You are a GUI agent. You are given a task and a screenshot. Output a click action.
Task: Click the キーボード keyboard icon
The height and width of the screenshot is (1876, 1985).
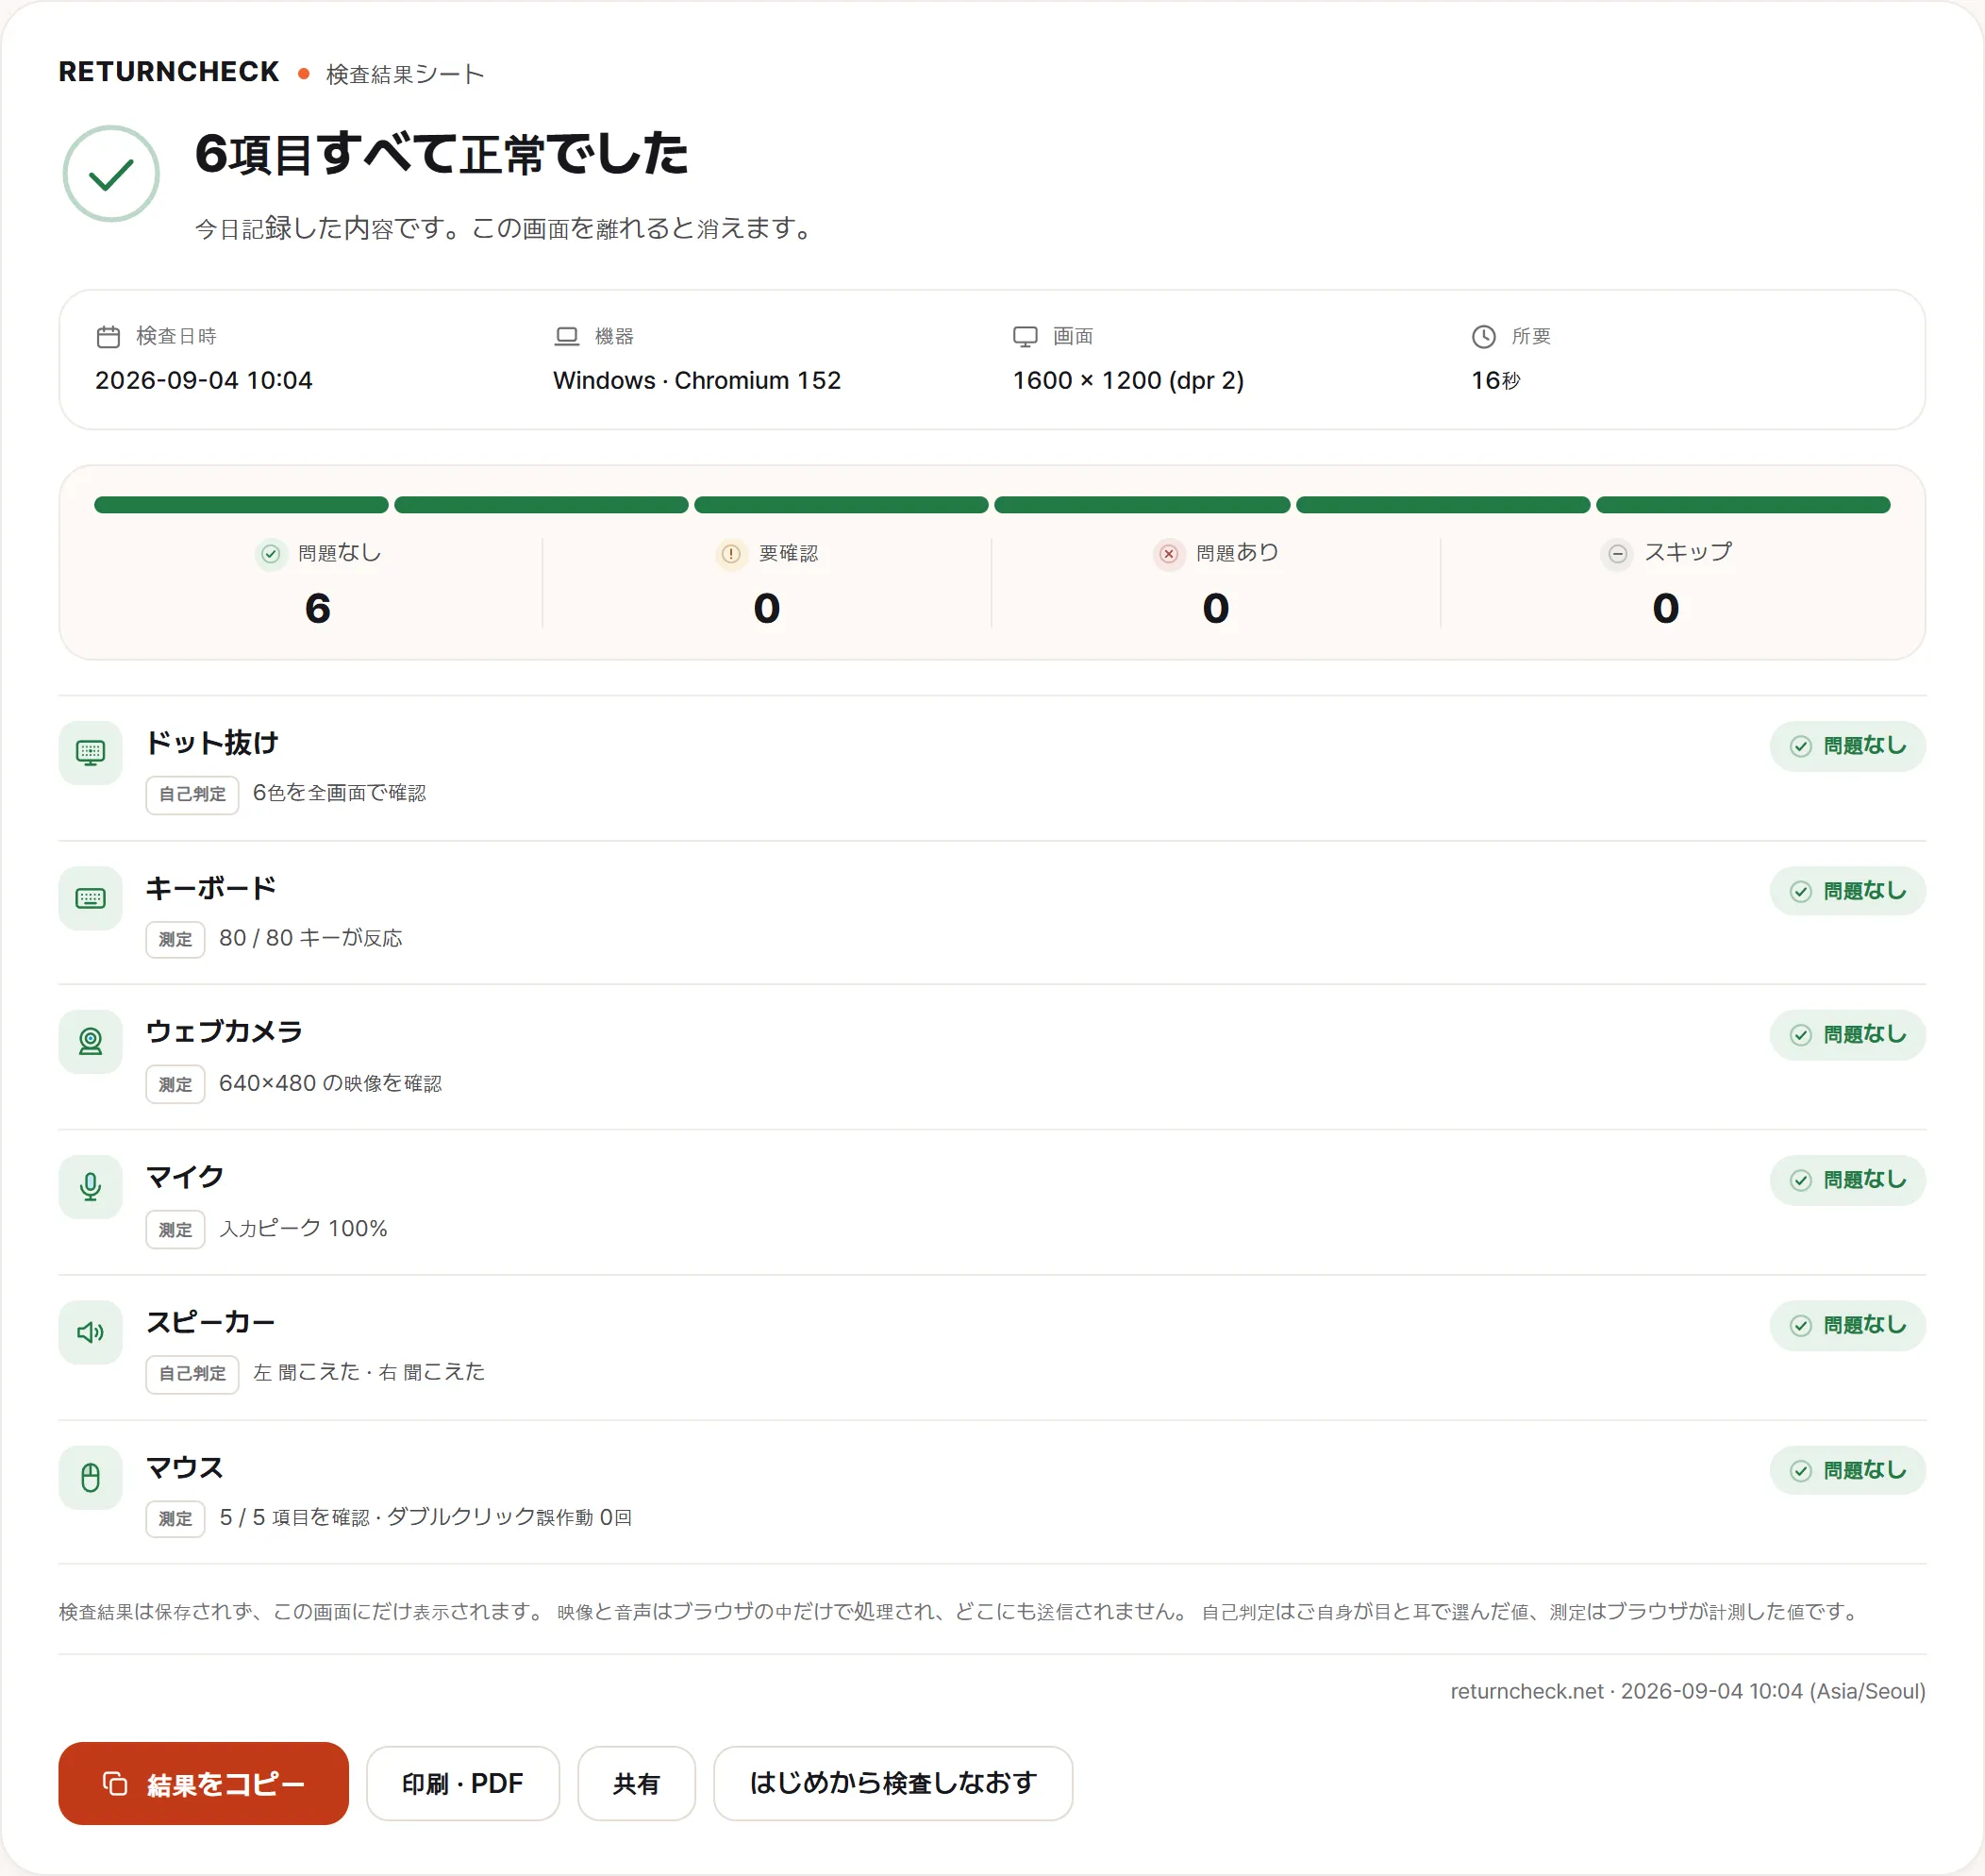tap(91, 898)
